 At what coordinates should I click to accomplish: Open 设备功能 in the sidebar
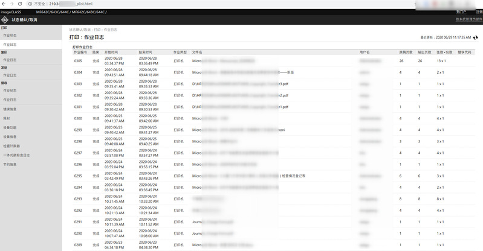[10, 127]
